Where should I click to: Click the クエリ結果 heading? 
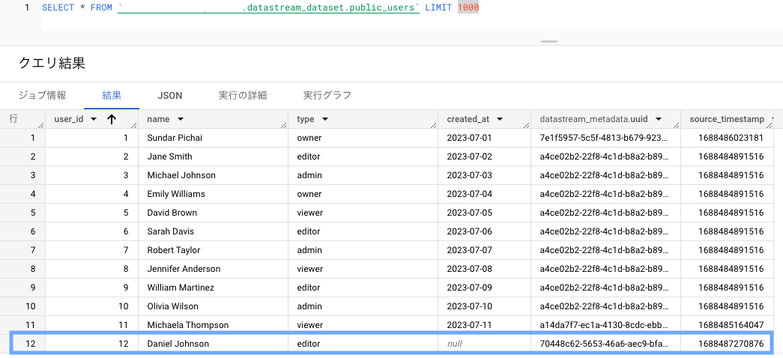tap(52, 63)
